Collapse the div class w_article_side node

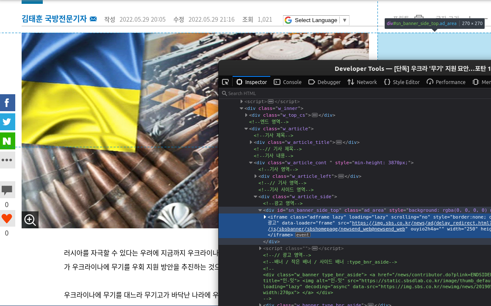[255, 197]
